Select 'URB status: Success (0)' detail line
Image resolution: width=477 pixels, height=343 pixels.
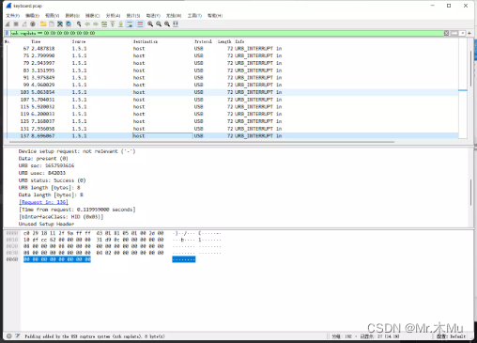tap(52, 180)
